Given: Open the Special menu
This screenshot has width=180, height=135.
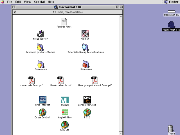Looking at the screenshot, I should (39, 2).
